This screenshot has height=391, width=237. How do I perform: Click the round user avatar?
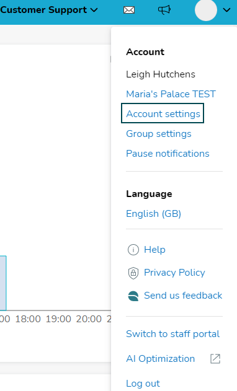[x=206, y=10]
